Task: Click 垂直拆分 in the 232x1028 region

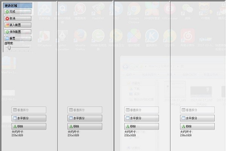Action: click(142, 110)
